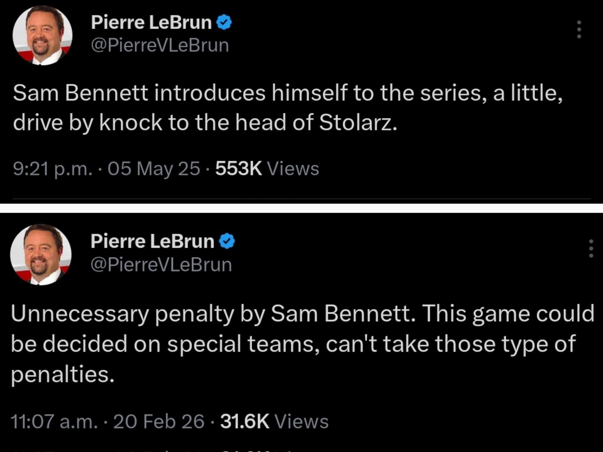
Task: View the 553K Views count
Action: pos(267,169)
